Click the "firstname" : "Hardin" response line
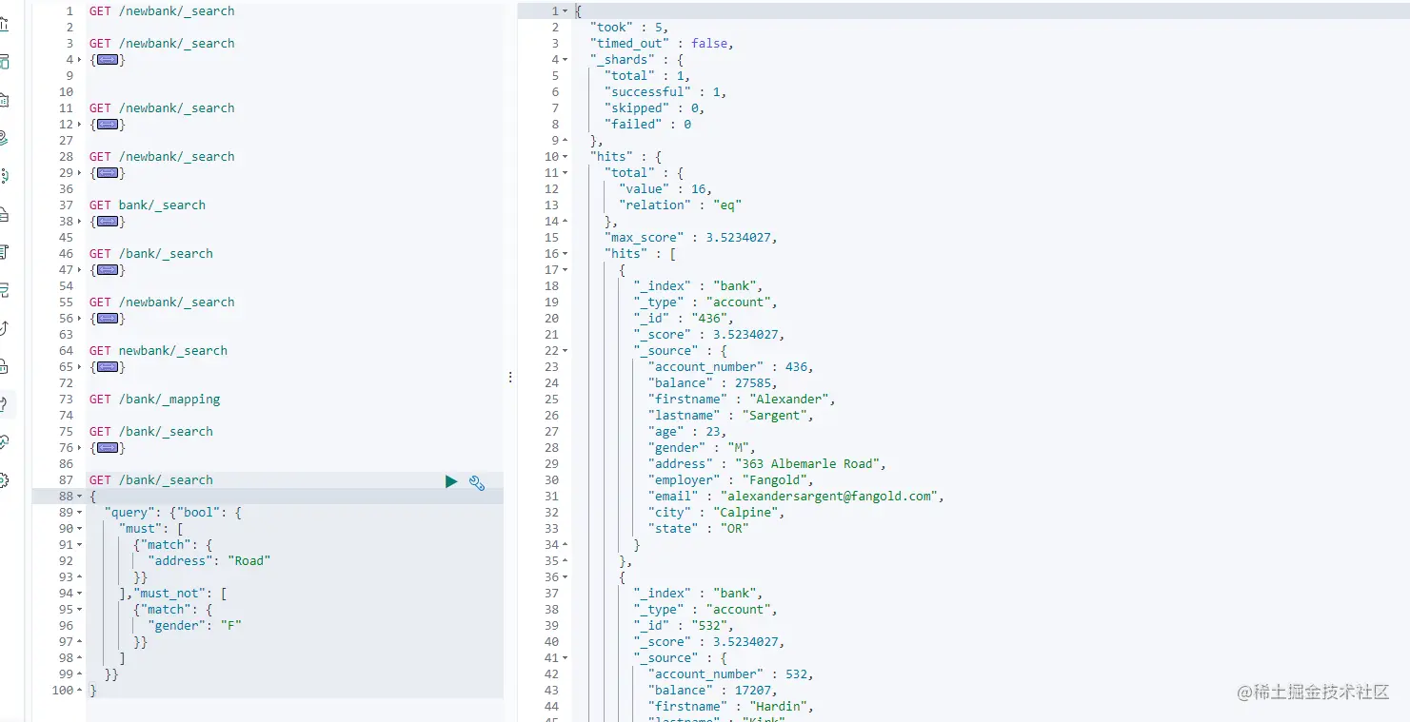The image size is (1410, 722). pyautogui.click(x=731, y=707)
